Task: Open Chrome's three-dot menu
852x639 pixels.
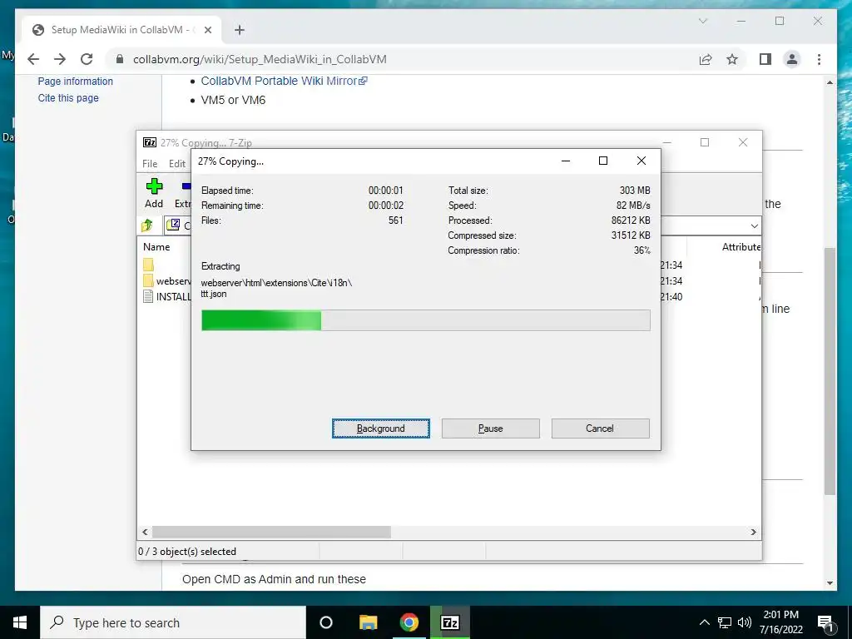Action: [x=819, y=59]
